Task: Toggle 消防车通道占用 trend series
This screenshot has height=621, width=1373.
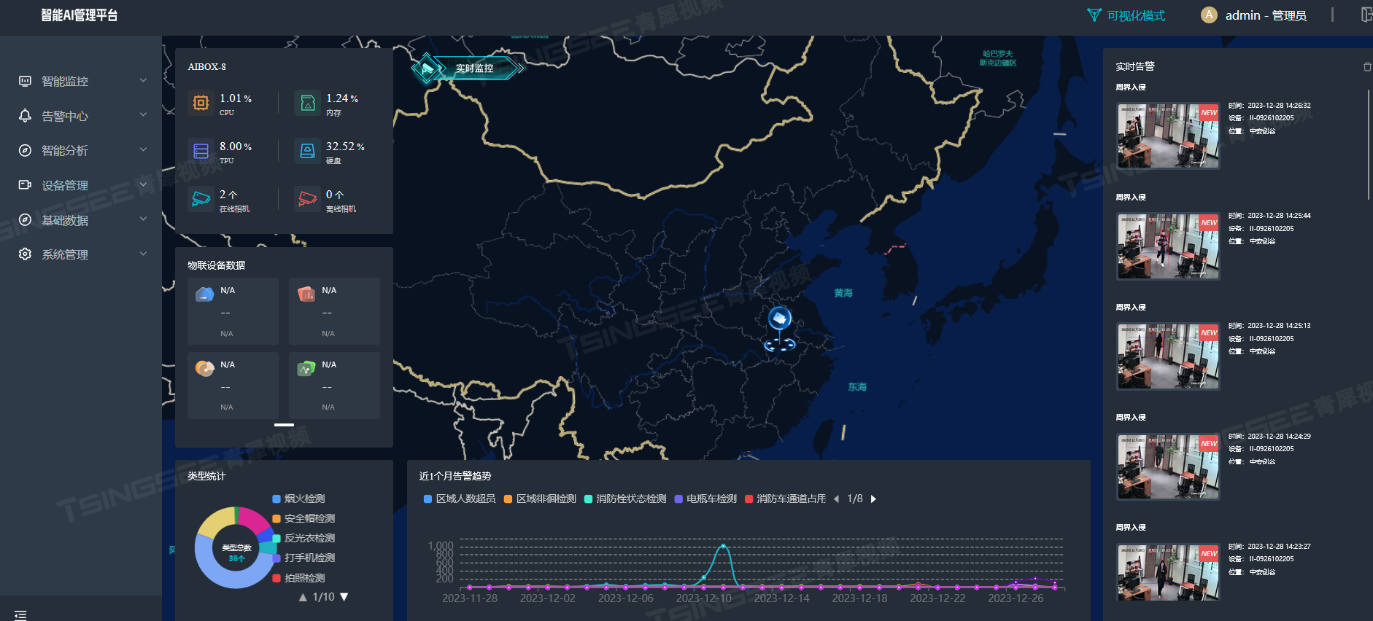Action: pos(785,499)
